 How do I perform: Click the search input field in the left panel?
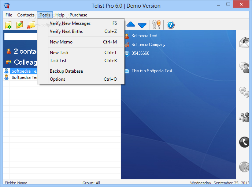click(x=21, y=37)
